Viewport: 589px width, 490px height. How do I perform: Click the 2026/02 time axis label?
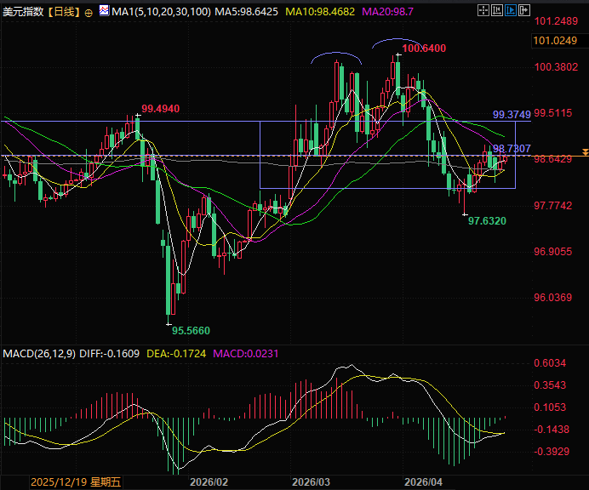(x=209, y=482)
